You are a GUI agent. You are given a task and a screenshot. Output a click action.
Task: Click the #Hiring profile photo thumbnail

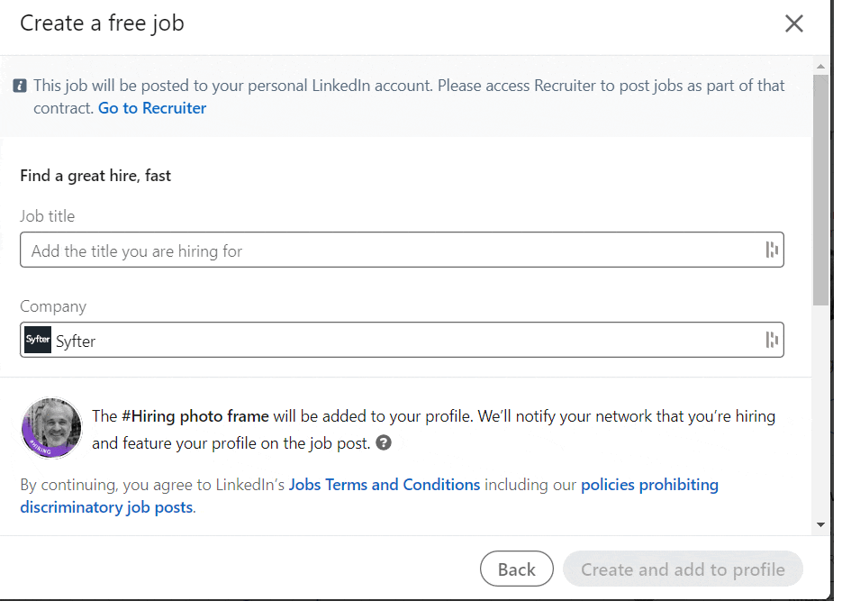[51, 428]
